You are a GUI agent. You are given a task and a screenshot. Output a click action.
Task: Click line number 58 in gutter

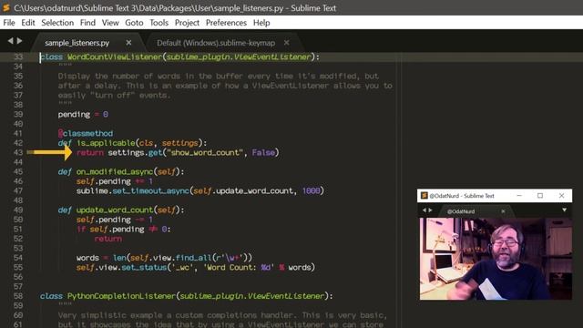tap(18, 296)
